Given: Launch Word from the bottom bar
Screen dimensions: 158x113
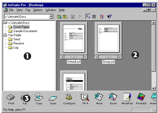Looking at the screenshot, I should click(x=99, y=97).
